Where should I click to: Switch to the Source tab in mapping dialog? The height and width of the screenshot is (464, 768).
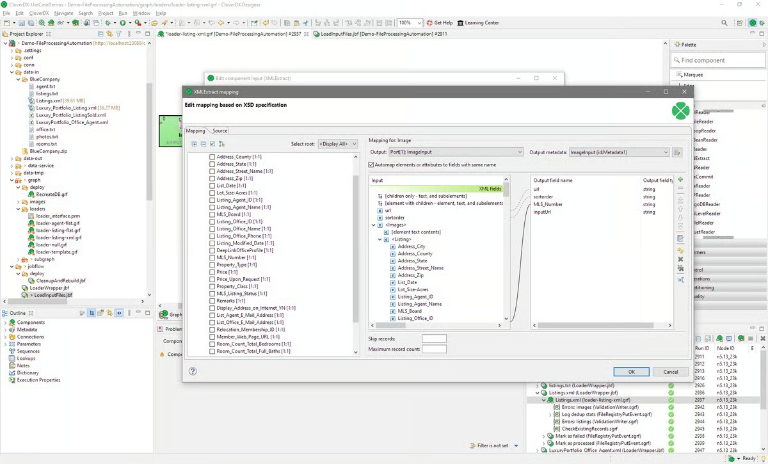click(220, 131)
